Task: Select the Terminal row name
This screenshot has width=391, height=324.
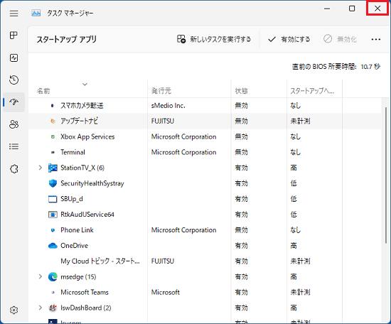Action: click(73, 152)
